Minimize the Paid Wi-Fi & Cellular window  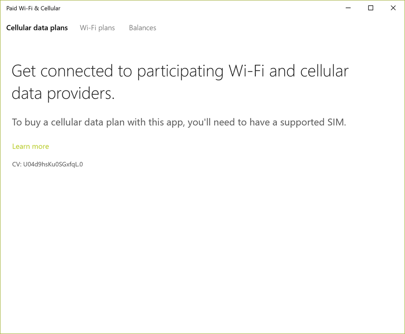348,8
